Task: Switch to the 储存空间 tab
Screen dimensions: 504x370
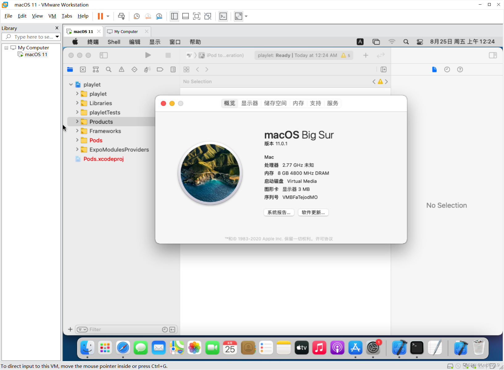Action: [x=275, y=103]
